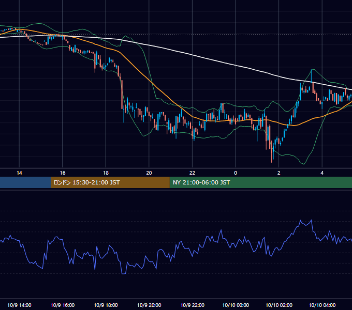The height and width of the screenshot is (310, 352).
Task: Click the 10/10 02:00 date label
Action: 279,305
